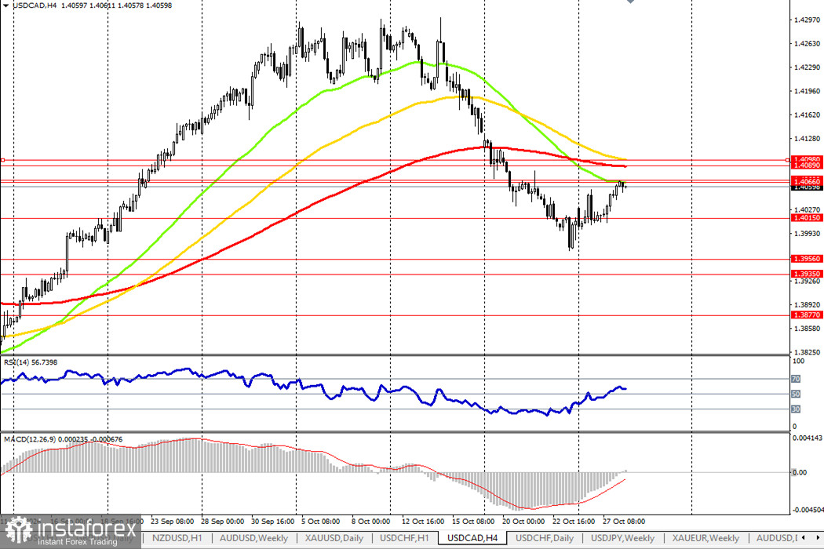Click the RSI 30 level label
The height and width of the screenshot is (549, 824).
tap(796, 409)
